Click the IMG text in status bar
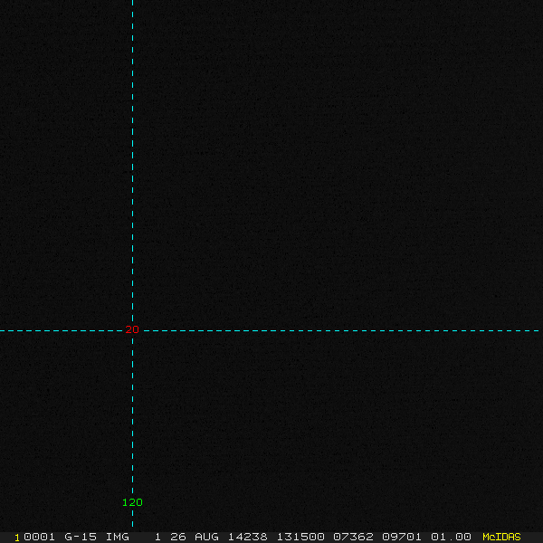Screen dimensions: 543x543 [x=117, y=537]
